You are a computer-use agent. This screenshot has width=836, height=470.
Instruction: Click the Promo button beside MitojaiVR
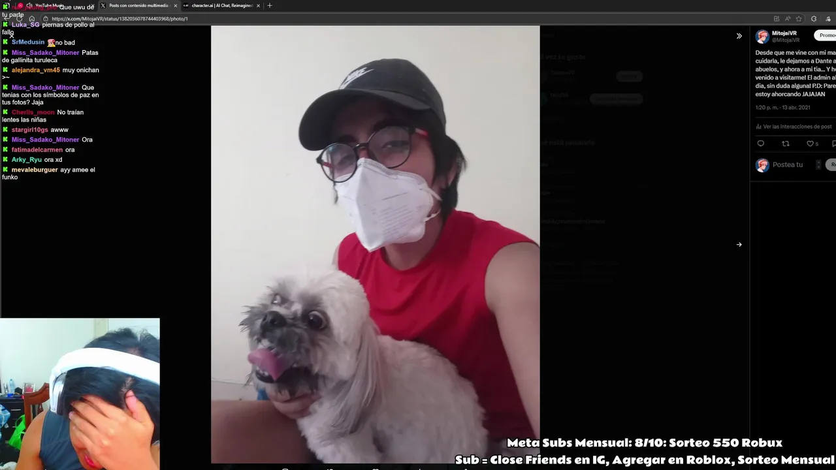click(826, 35)
